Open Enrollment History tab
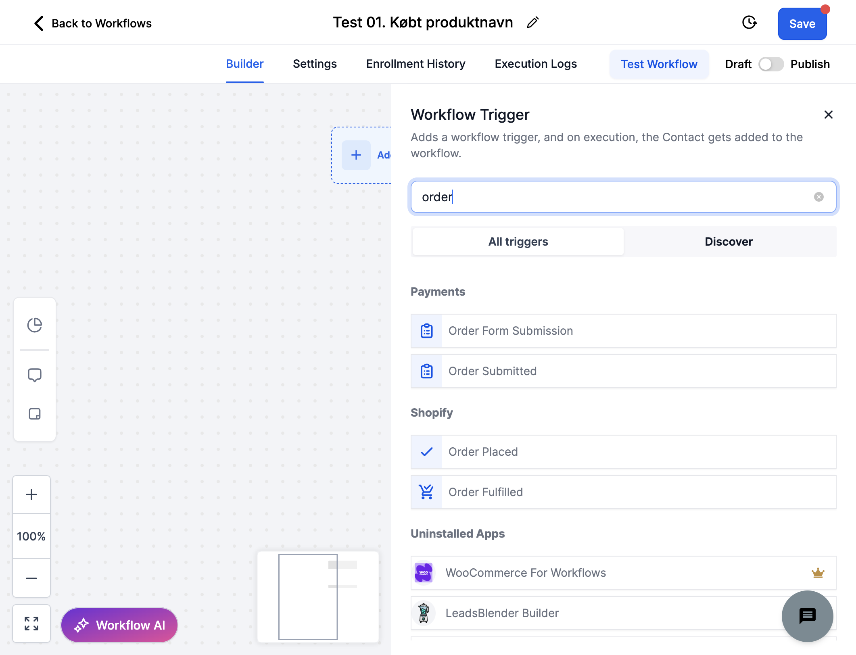The width and height of the screenshot is (856, 655). pyautogui.click(x=415, y=64)
